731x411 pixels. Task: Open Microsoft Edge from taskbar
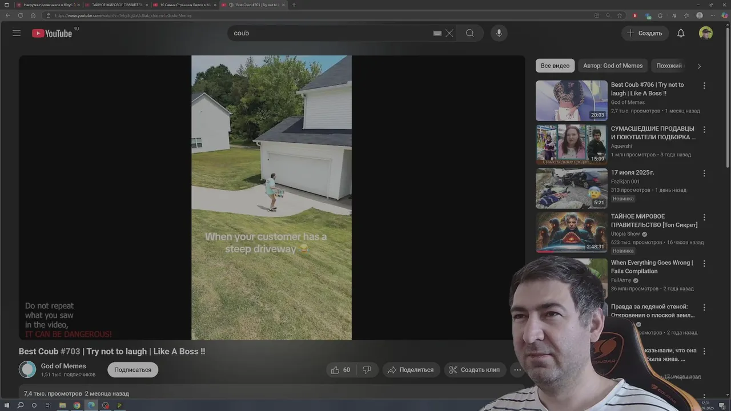(x=91, y=405)
